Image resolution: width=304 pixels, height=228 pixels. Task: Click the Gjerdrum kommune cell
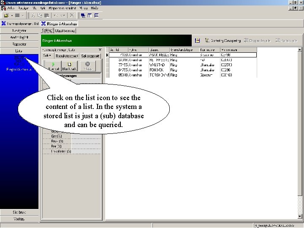210,75
